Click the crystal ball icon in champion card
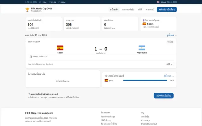Screen dimensions: 202x126 point(144,20)
